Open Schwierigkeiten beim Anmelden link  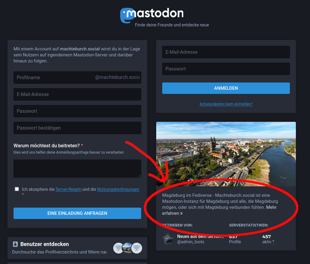coord(226,104)
